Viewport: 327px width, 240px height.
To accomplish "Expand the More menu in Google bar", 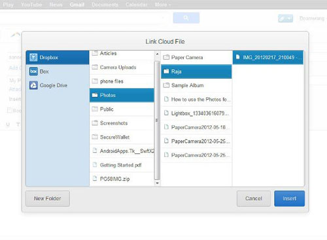I will point(163,5).
